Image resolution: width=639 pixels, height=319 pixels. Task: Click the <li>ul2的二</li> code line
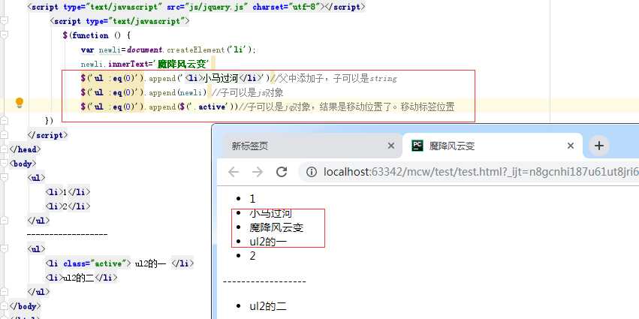(82, 278)
